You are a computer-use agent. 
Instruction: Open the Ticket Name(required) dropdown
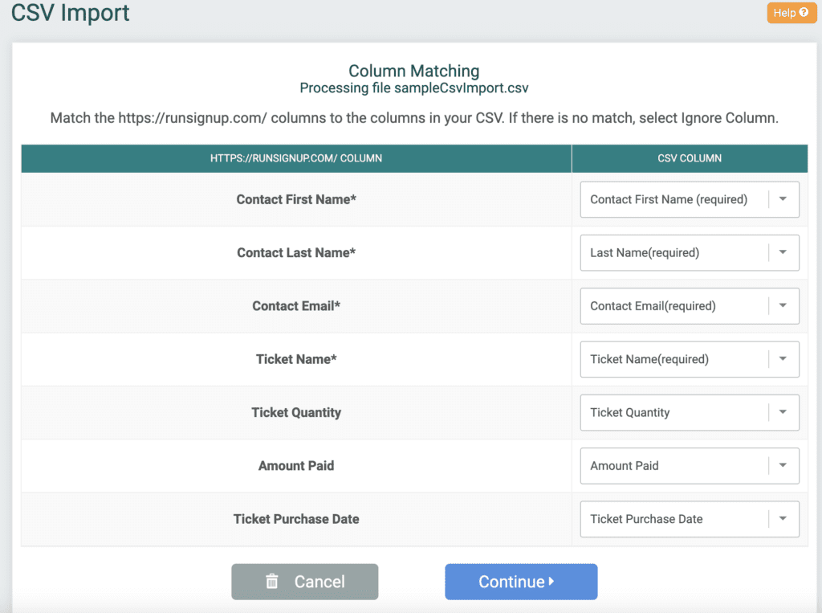coord(690,359)
